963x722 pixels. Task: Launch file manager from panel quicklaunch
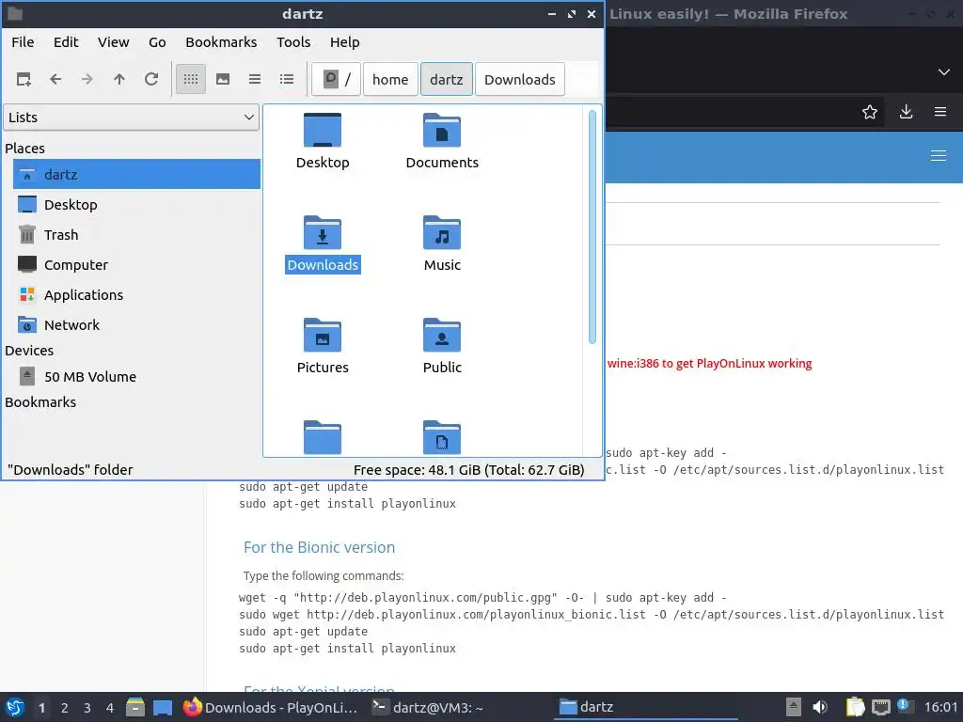click(135, 707)
